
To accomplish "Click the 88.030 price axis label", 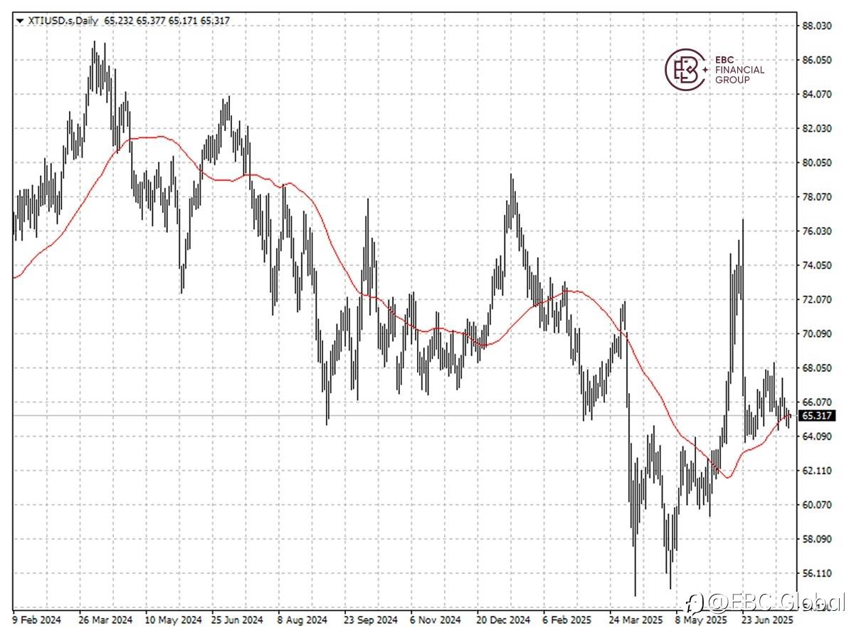I will tap(817, 26).
